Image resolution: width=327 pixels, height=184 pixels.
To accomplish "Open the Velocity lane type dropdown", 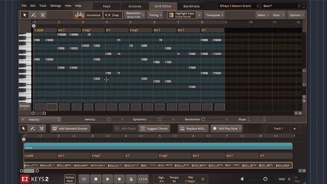I will click(44, 120).
